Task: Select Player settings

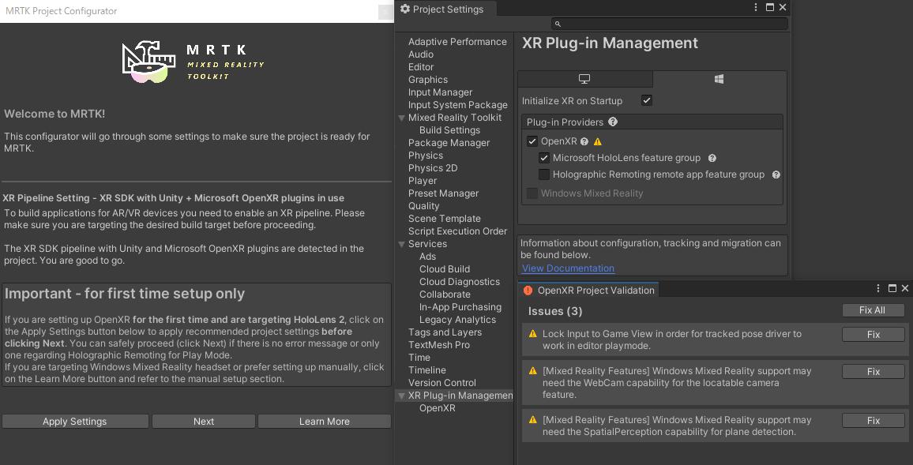Action: coord(423,181)
